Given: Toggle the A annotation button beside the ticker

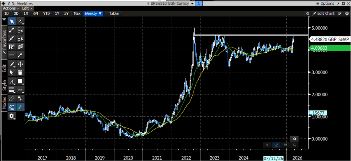Looking at the screenshot, I should [199, 3].
